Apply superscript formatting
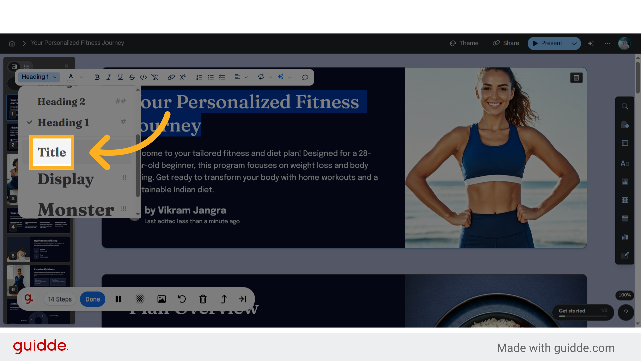The width and height of the screenshot is (641, 361). [183, 77]
